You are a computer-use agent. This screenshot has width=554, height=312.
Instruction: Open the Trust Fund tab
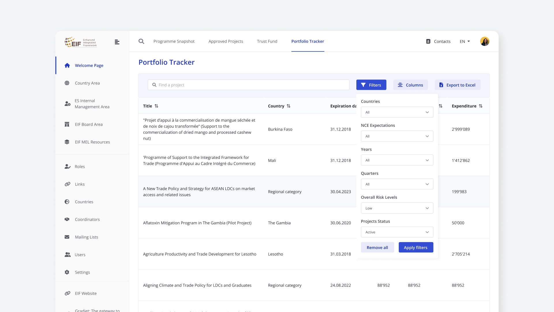pos(267,42)
